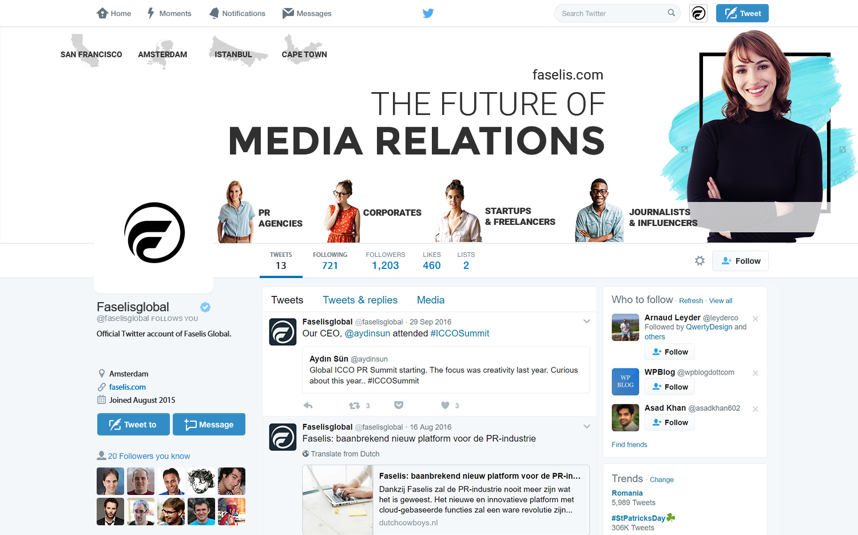Click Joined August 2015 text
The width and height of the screenshot is (858, 535).
coord(142,400)
